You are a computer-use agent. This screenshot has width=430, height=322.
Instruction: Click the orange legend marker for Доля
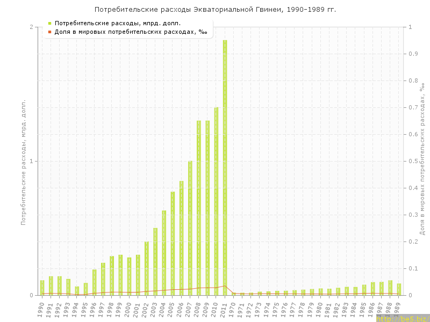49,32
